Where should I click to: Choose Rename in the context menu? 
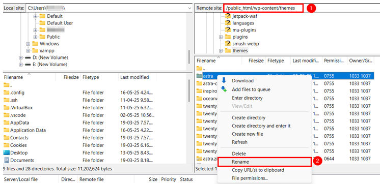[x=264, y=162]
